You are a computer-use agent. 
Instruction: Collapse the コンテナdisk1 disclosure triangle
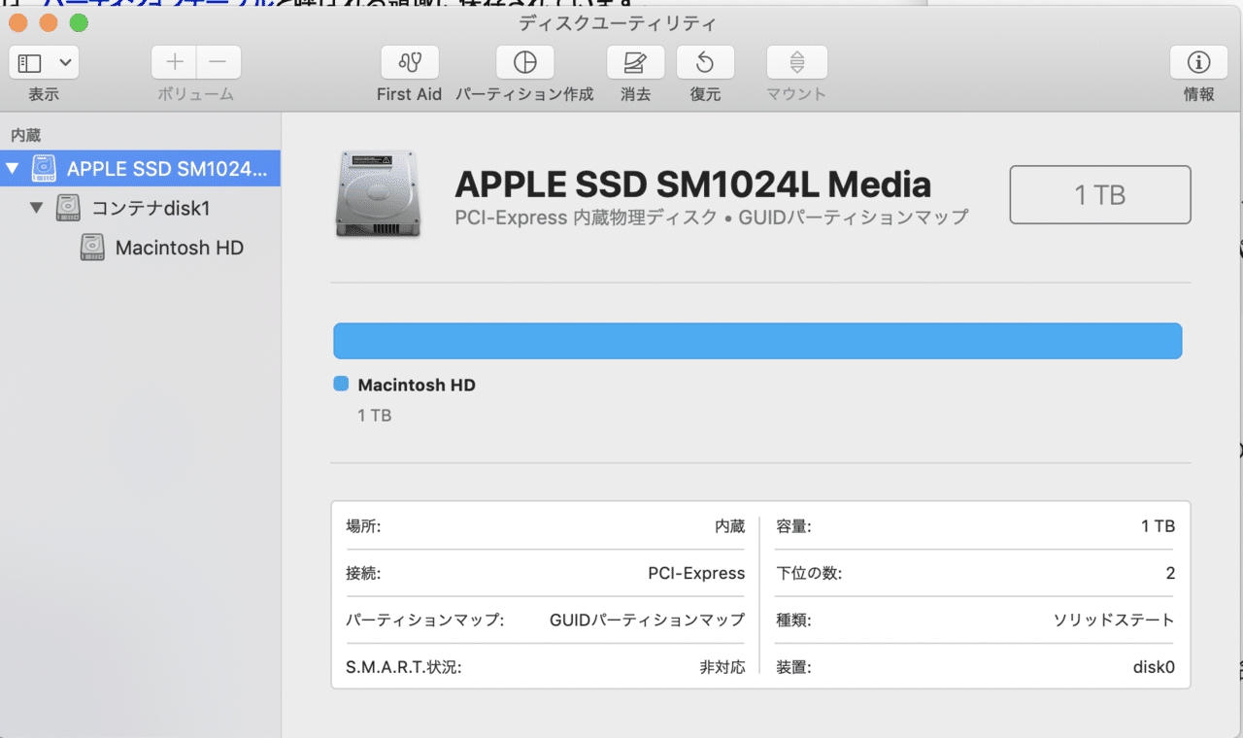[36, 208]
